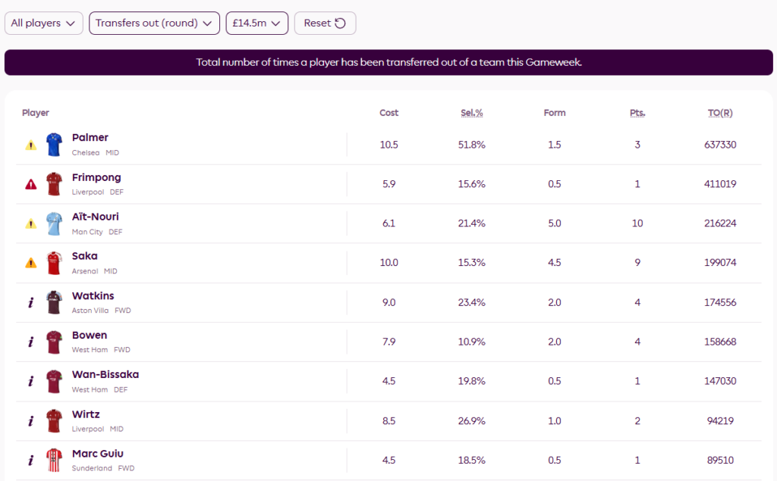Click the yellow warning icon beside Palmer
Viewport: 777px width, 481px height.
(30, 145)
